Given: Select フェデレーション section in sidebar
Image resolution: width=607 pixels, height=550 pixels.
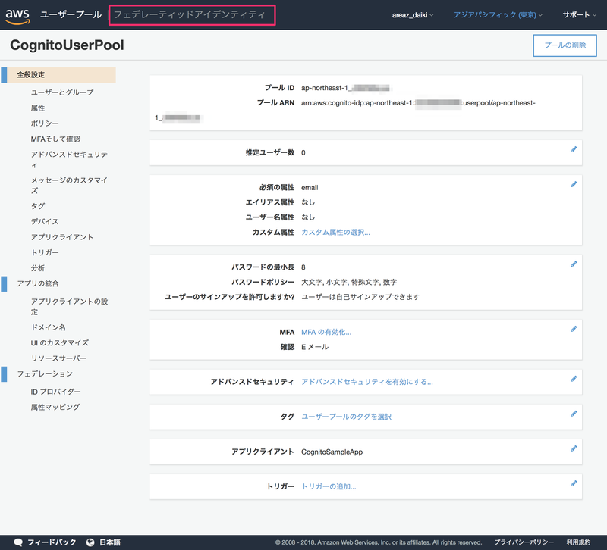Looking at the screenshot, I should (45, 373).
